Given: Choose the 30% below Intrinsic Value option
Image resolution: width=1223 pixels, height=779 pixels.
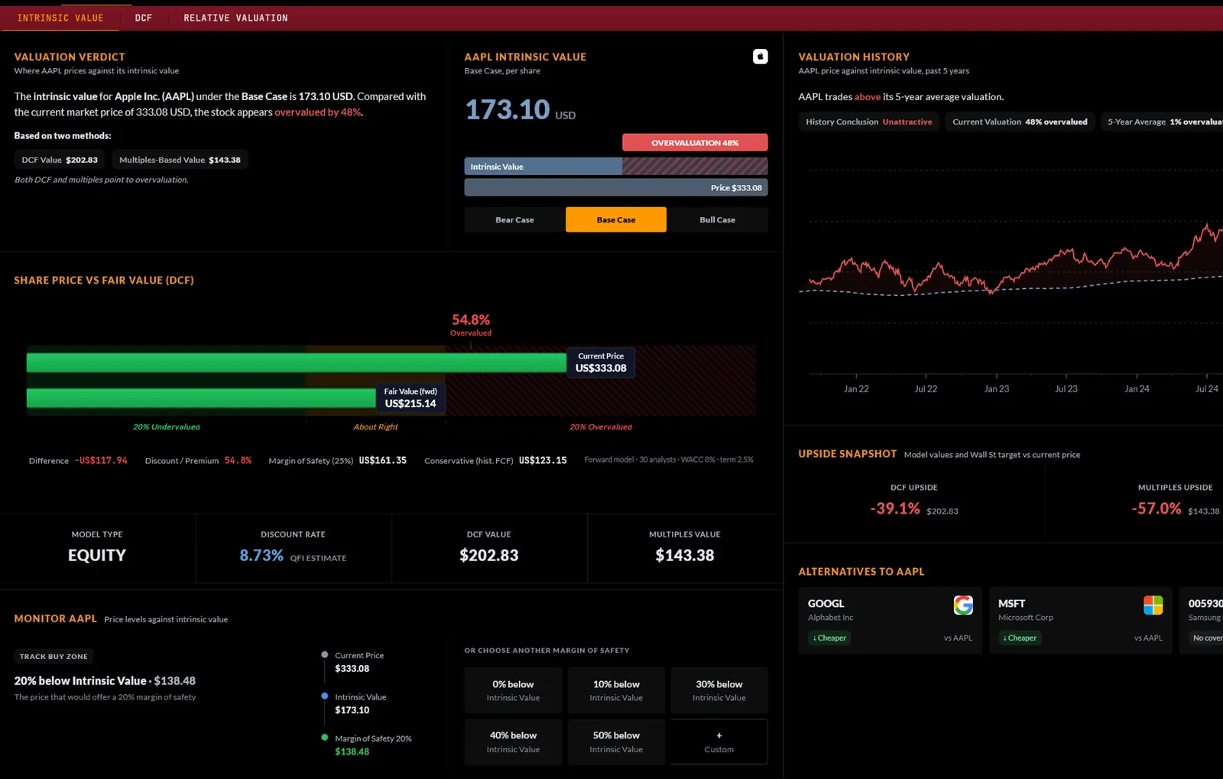Looking at the screenshot, I should [x=719, y=690].
